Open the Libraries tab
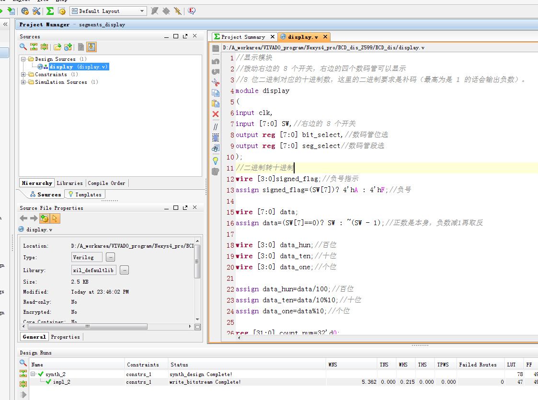The height and width of the screenshot is (400, 538). click(x=69, y=183)
